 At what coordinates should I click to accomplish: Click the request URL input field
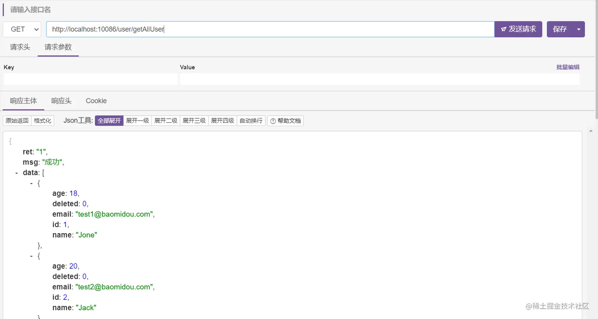270,29
